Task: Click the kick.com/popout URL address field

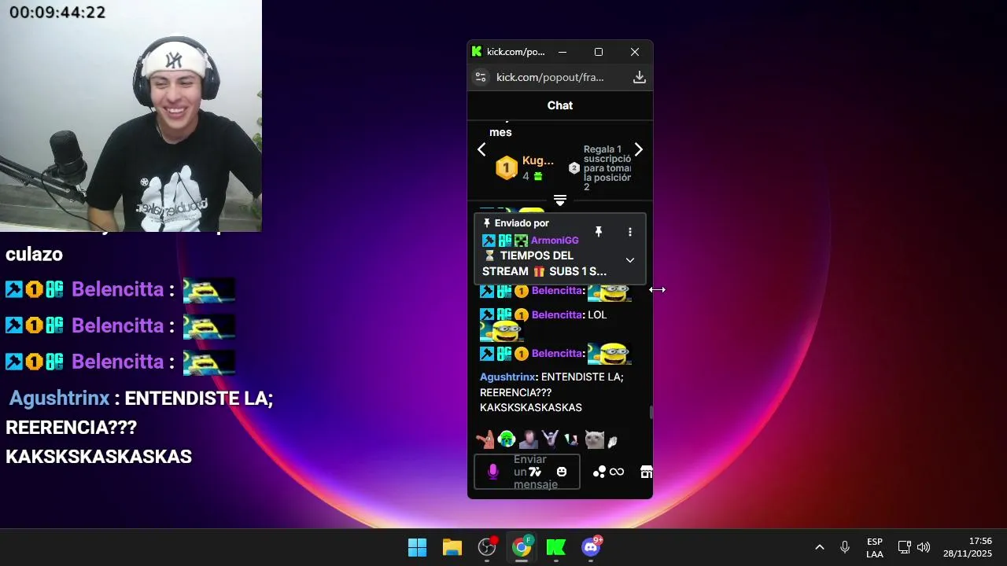Action: (x=550, y=77)
